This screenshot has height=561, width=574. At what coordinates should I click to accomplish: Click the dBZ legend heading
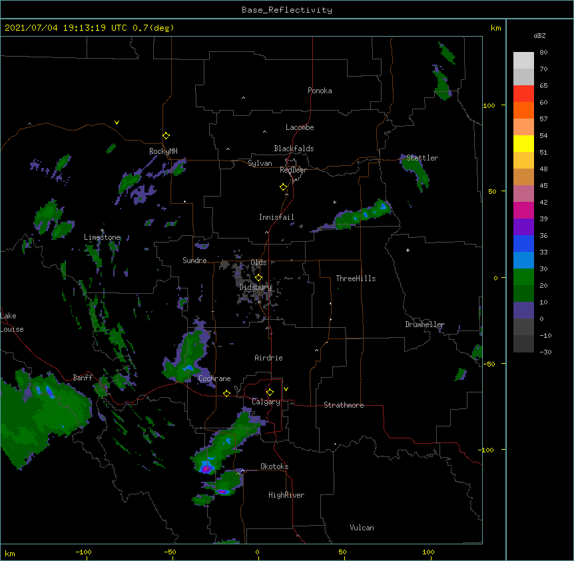pos(539,36)
